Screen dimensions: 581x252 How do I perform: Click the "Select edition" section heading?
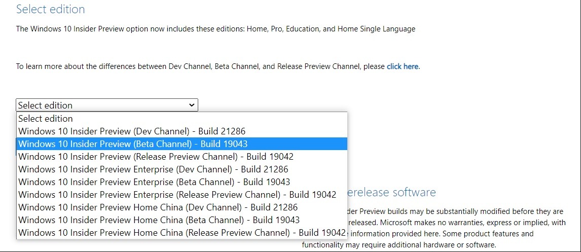point(51,9)
